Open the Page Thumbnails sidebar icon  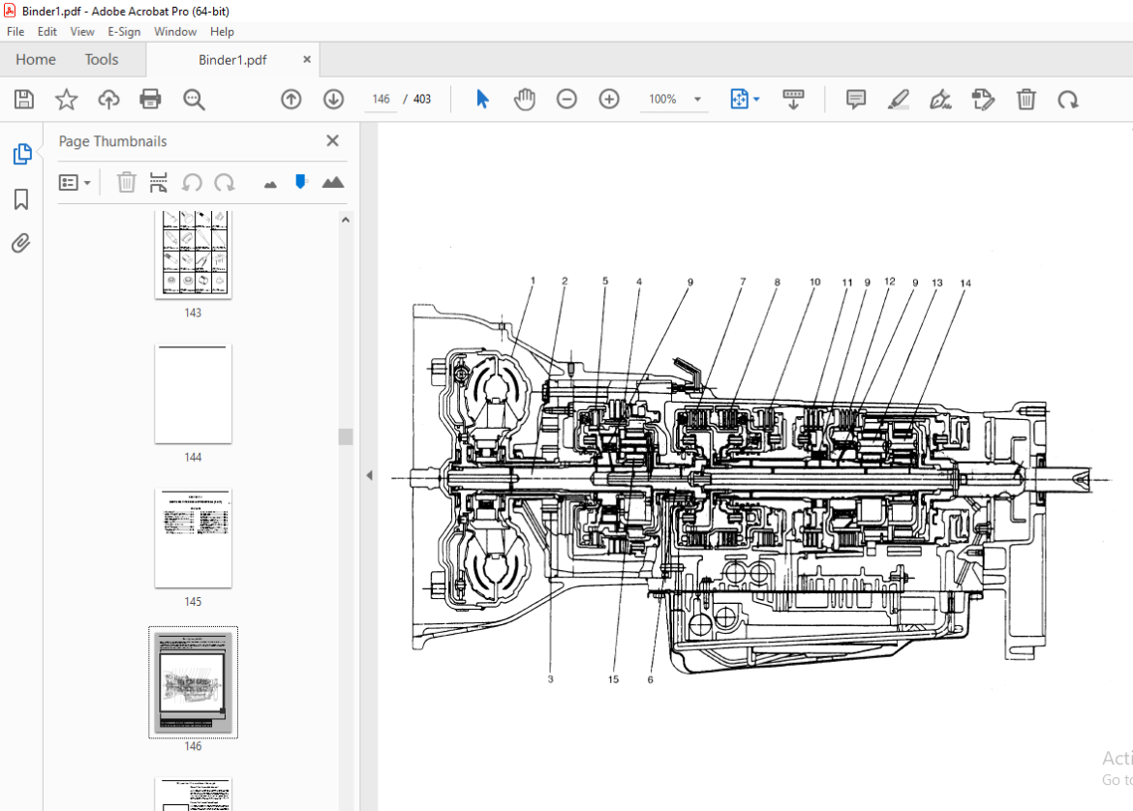(x=21, y=154)
